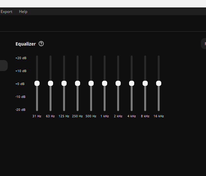Click the Equalizer help question mark icon
The width and height of the screenshot is (206, 176).
(41, 44)
